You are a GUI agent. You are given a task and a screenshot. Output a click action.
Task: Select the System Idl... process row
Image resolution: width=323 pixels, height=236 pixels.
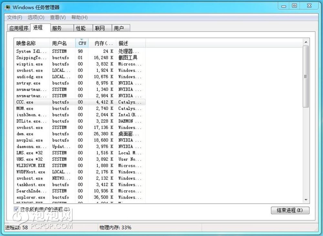click(x=80, y=51)
